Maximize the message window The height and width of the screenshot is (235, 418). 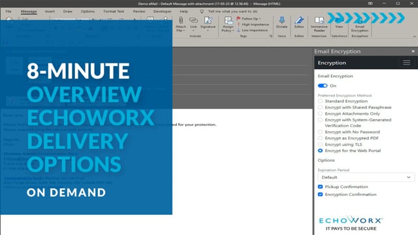[x=398, y=3]
